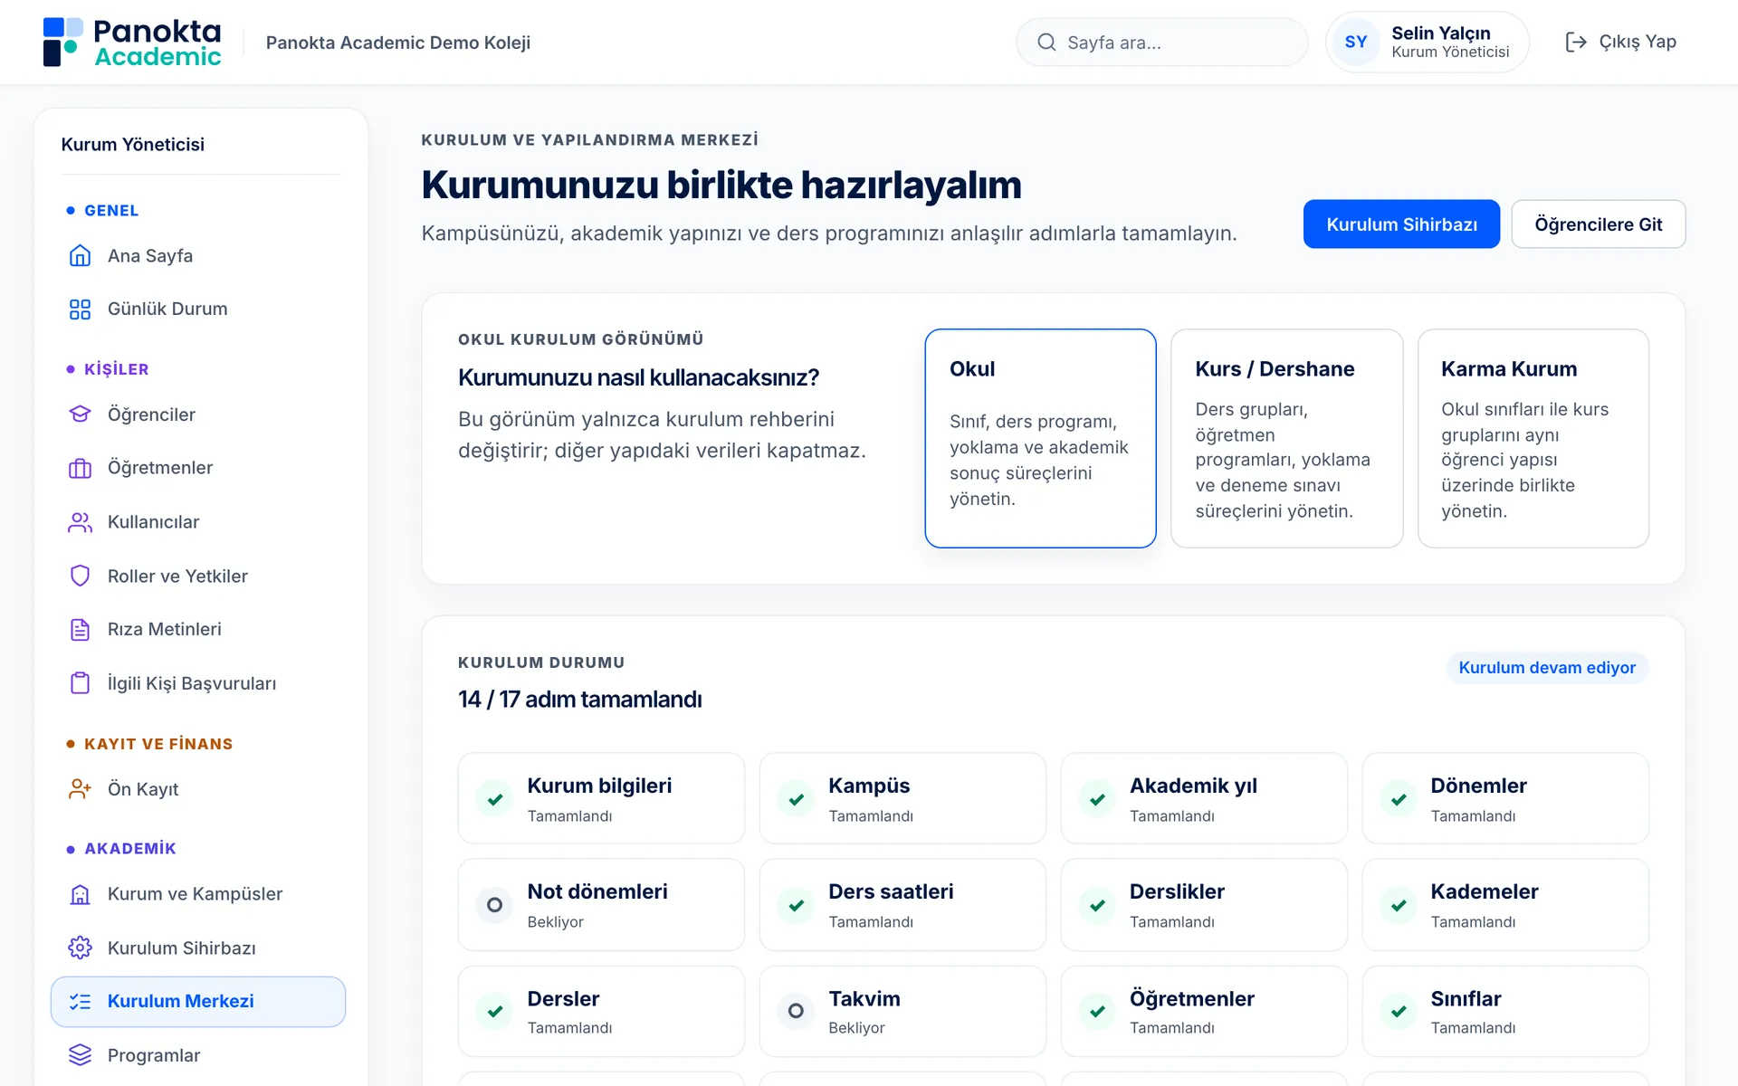Open the Dönemler step card
Screen dimensions: 1738x1086
click(x=1505, y=798)
